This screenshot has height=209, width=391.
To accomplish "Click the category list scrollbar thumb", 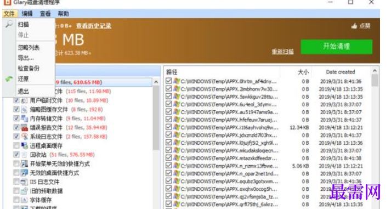I will tap(156, 117).
